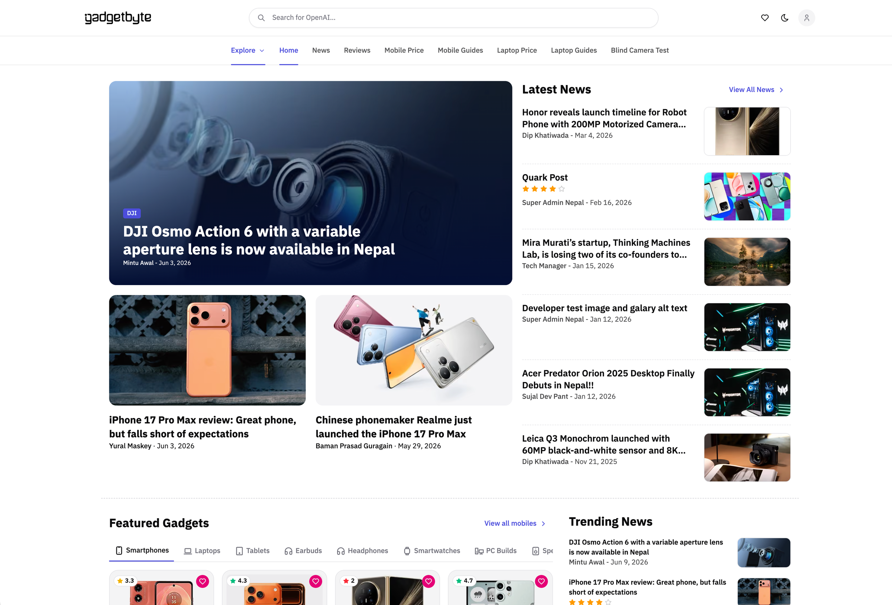Click the arrow beside View All News

tap(781, 90)
